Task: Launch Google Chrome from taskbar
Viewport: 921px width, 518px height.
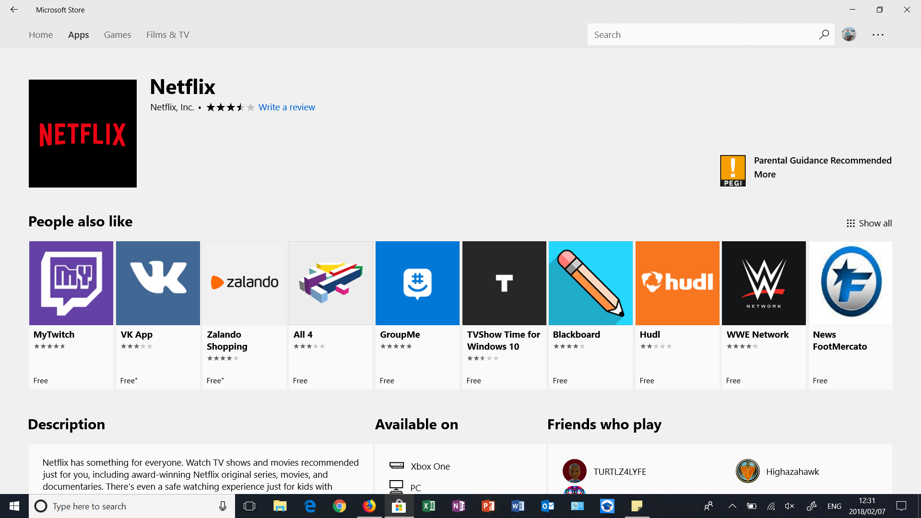Action: coord(340,506)
